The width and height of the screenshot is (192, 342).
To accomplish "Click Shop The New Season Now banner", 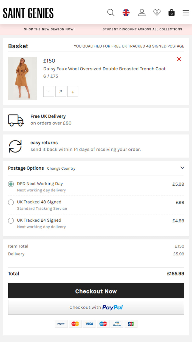I will pyautogui.click(x=49, y=29).
